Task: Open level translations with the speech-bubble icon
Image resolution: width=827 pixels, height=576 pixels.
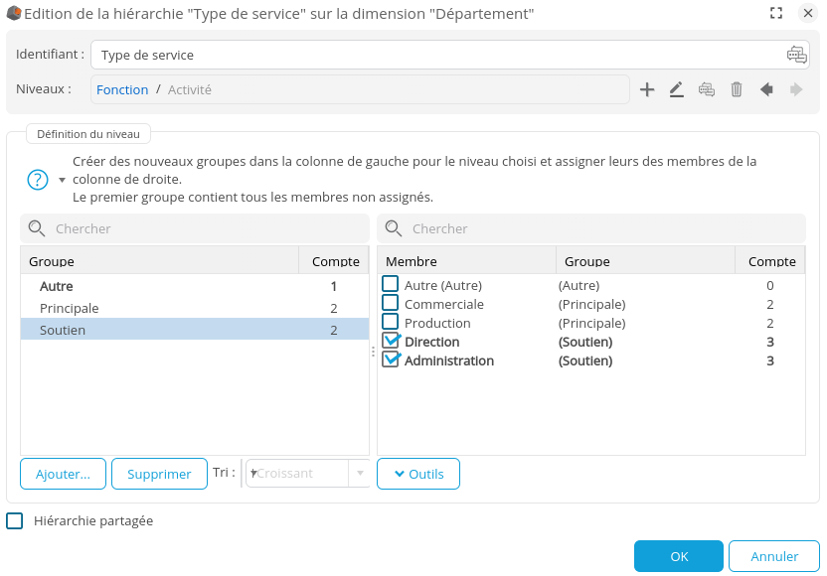Action: click(x=707, y=89)
